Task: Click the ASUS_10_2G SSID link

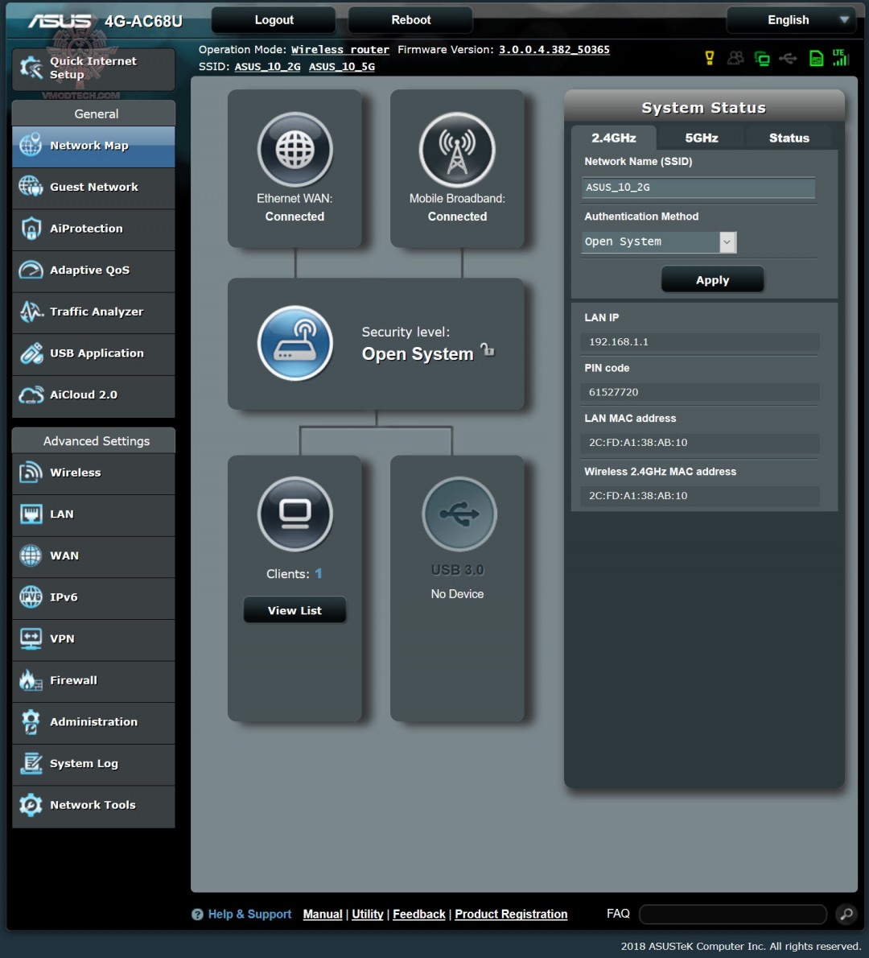Action: click(267, 67)
